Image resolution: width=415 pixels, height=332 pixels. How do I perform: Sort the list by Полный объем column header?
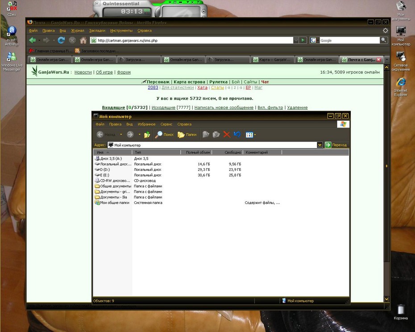[196, 152]
